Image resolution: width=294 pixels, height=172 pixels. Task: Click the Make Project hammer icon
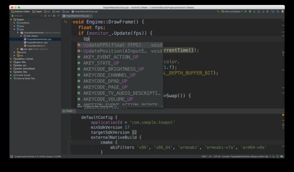pos(218,12)
